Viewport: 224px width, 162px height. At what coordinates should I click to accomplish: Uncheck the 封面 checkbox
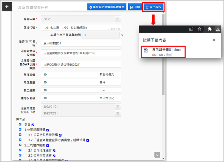tap(20, 124)
